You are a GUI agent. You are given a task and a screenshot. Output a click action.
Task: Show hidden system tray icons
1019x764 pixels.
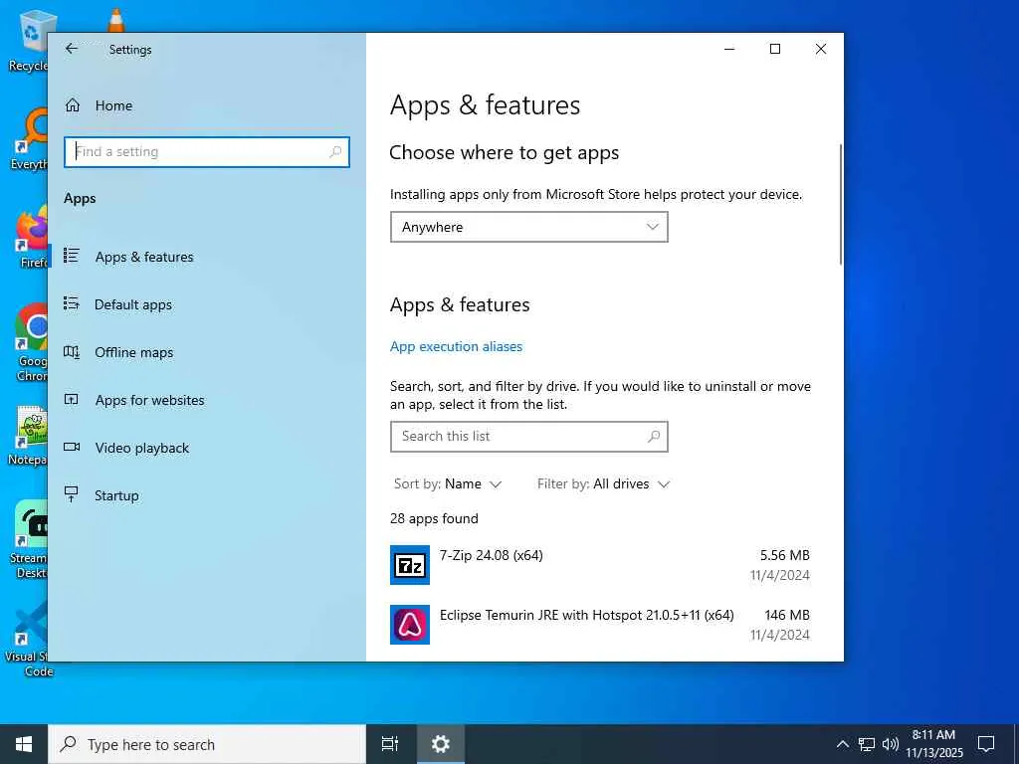point(842,744)
